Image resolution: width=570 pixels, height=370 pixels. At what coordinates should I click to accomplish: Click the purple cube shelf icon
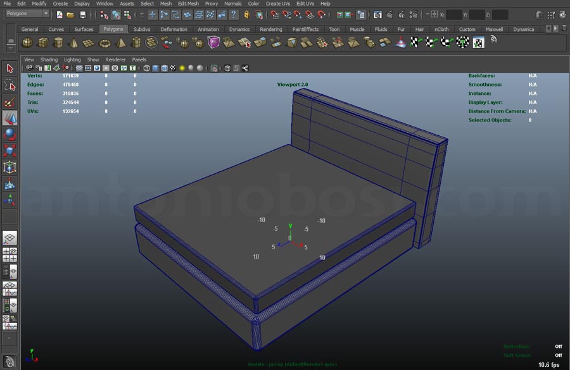[213, 42]
